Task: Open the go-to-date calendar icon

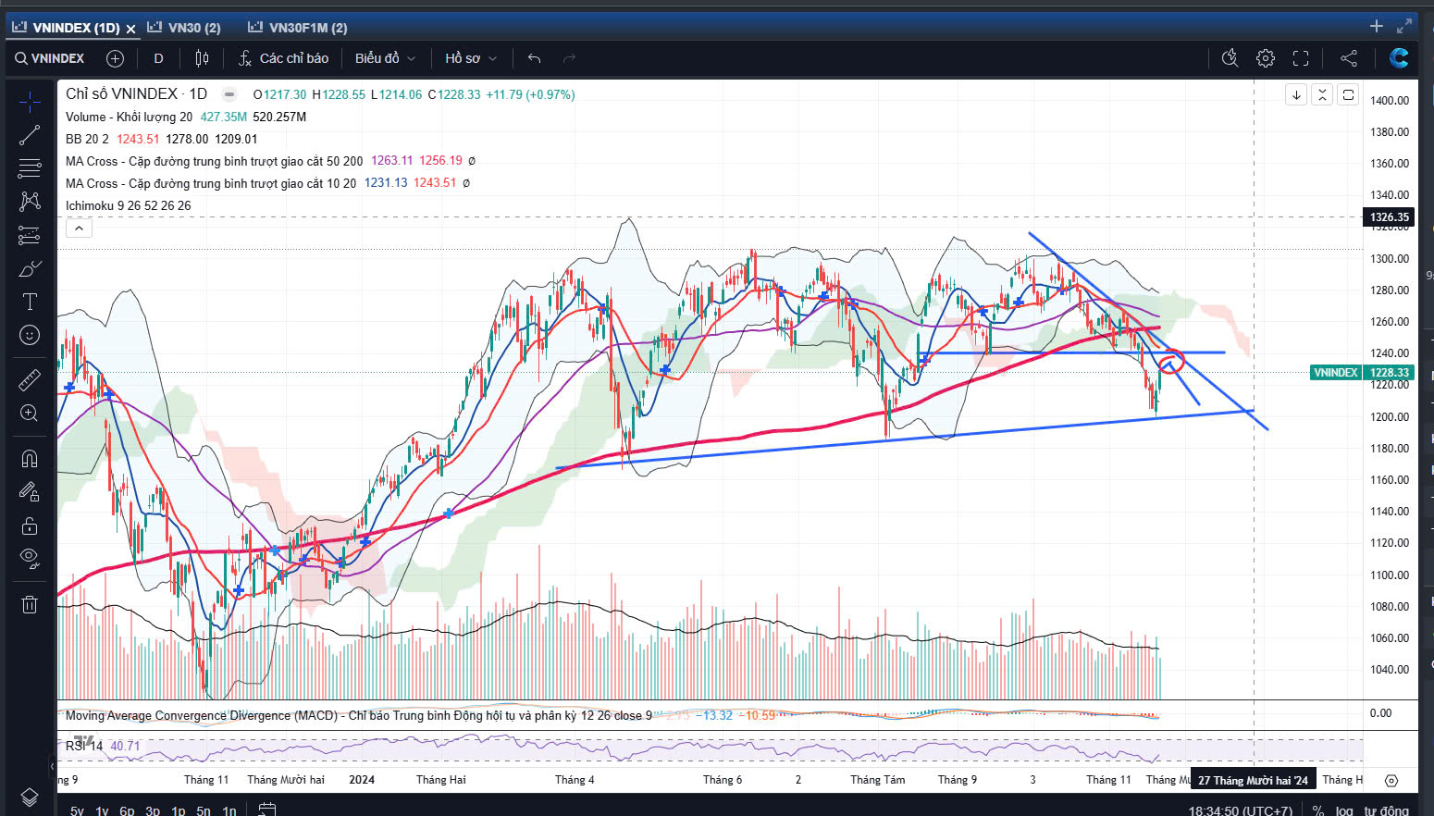Action: (266, 810)
